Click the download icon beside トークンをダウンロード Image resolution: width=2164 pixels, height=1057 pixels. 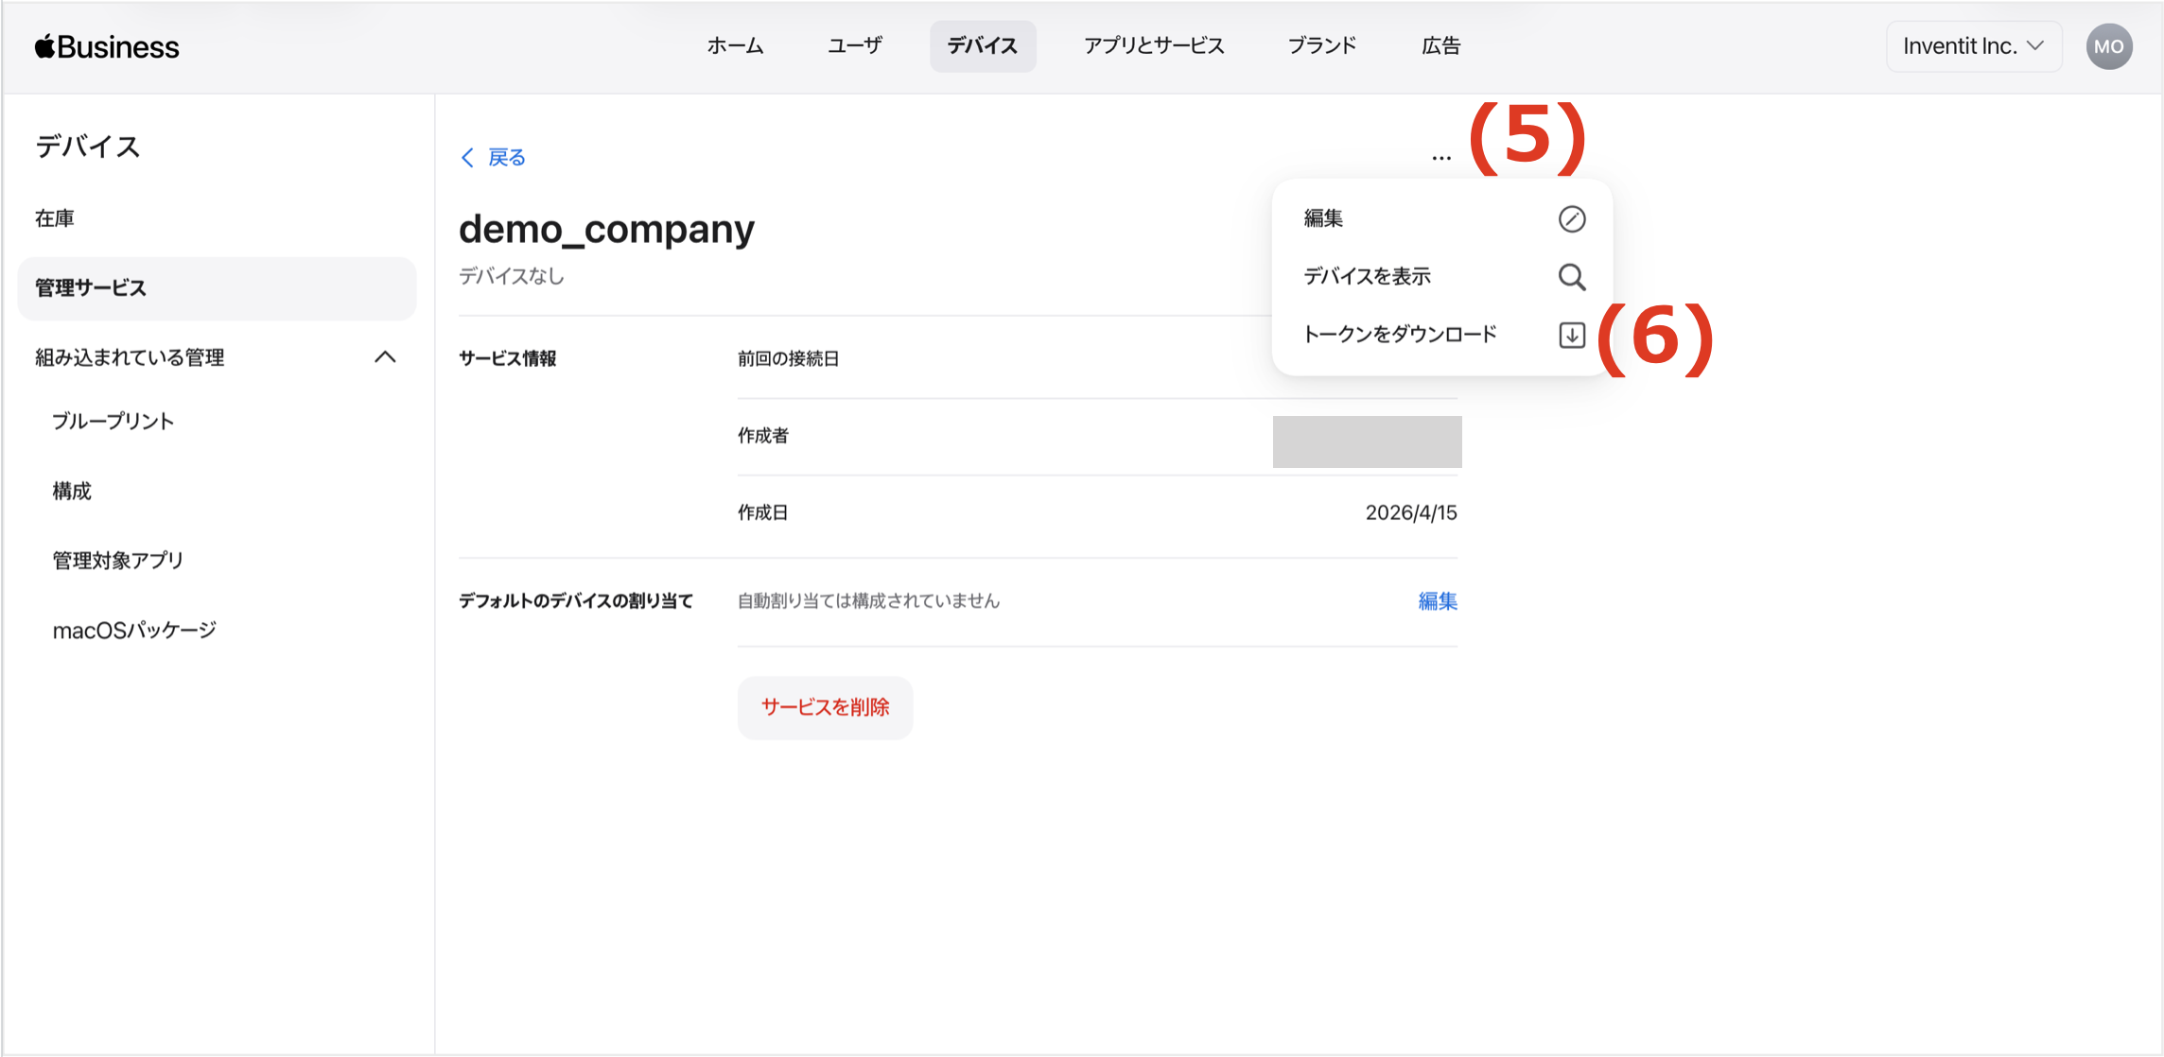coord(1571,335)
